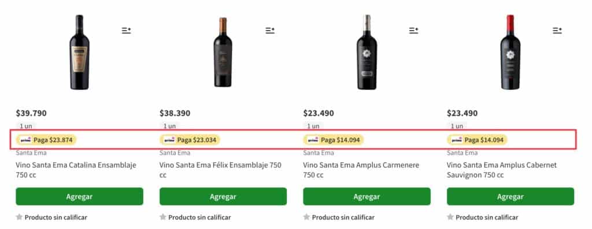The height and width of the screenshot is (229, 592).
Task: Click the prime badge Paga $23.034
Action: click(x=190, y=140)
